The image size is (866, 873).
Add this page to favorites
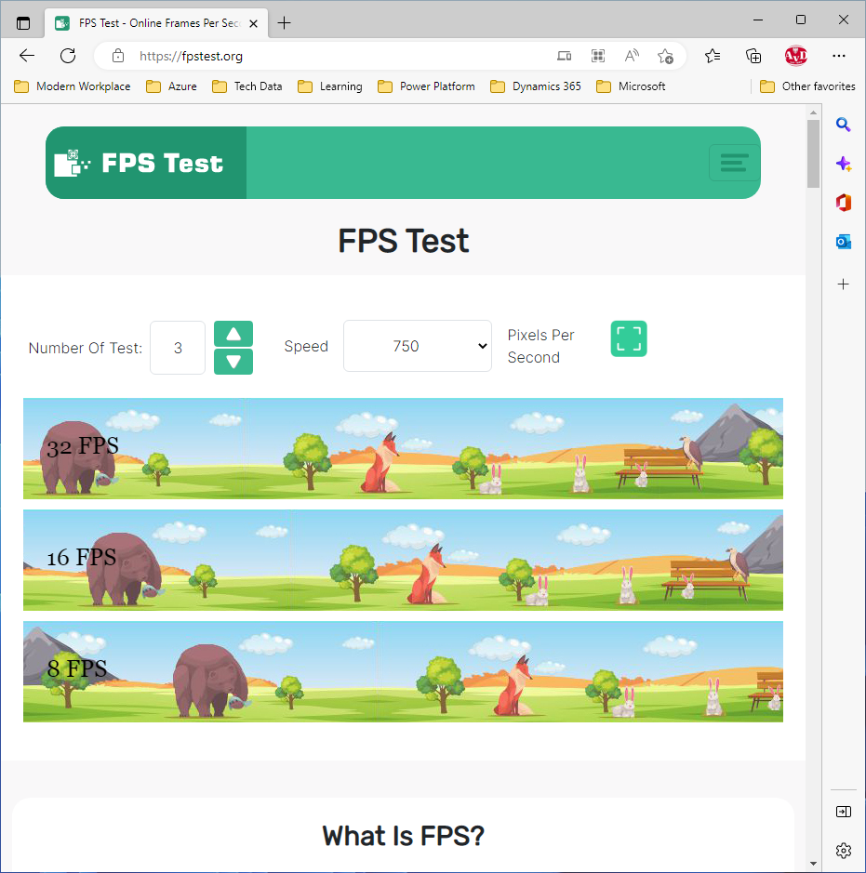click(665, 56)
